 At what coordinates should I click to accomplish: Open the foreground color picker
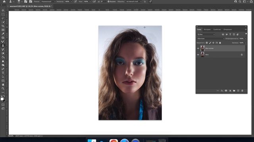click(2, 99)
